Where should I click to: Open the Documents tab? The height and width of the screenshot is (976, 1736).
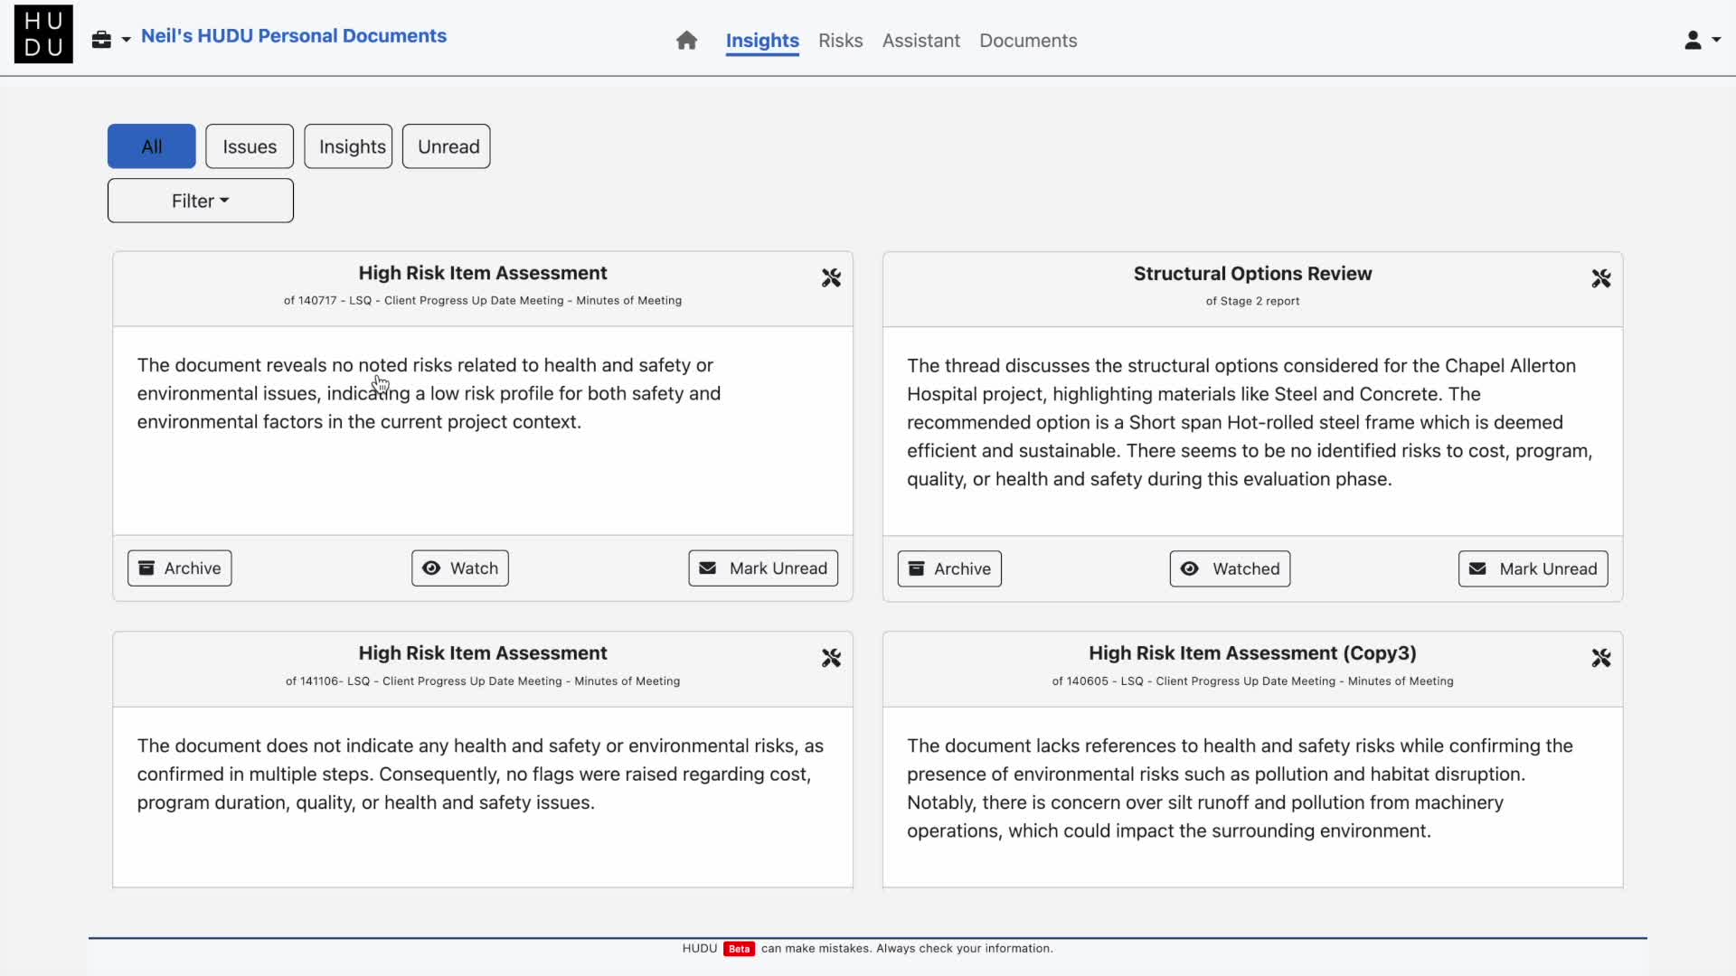[1028, 41]
